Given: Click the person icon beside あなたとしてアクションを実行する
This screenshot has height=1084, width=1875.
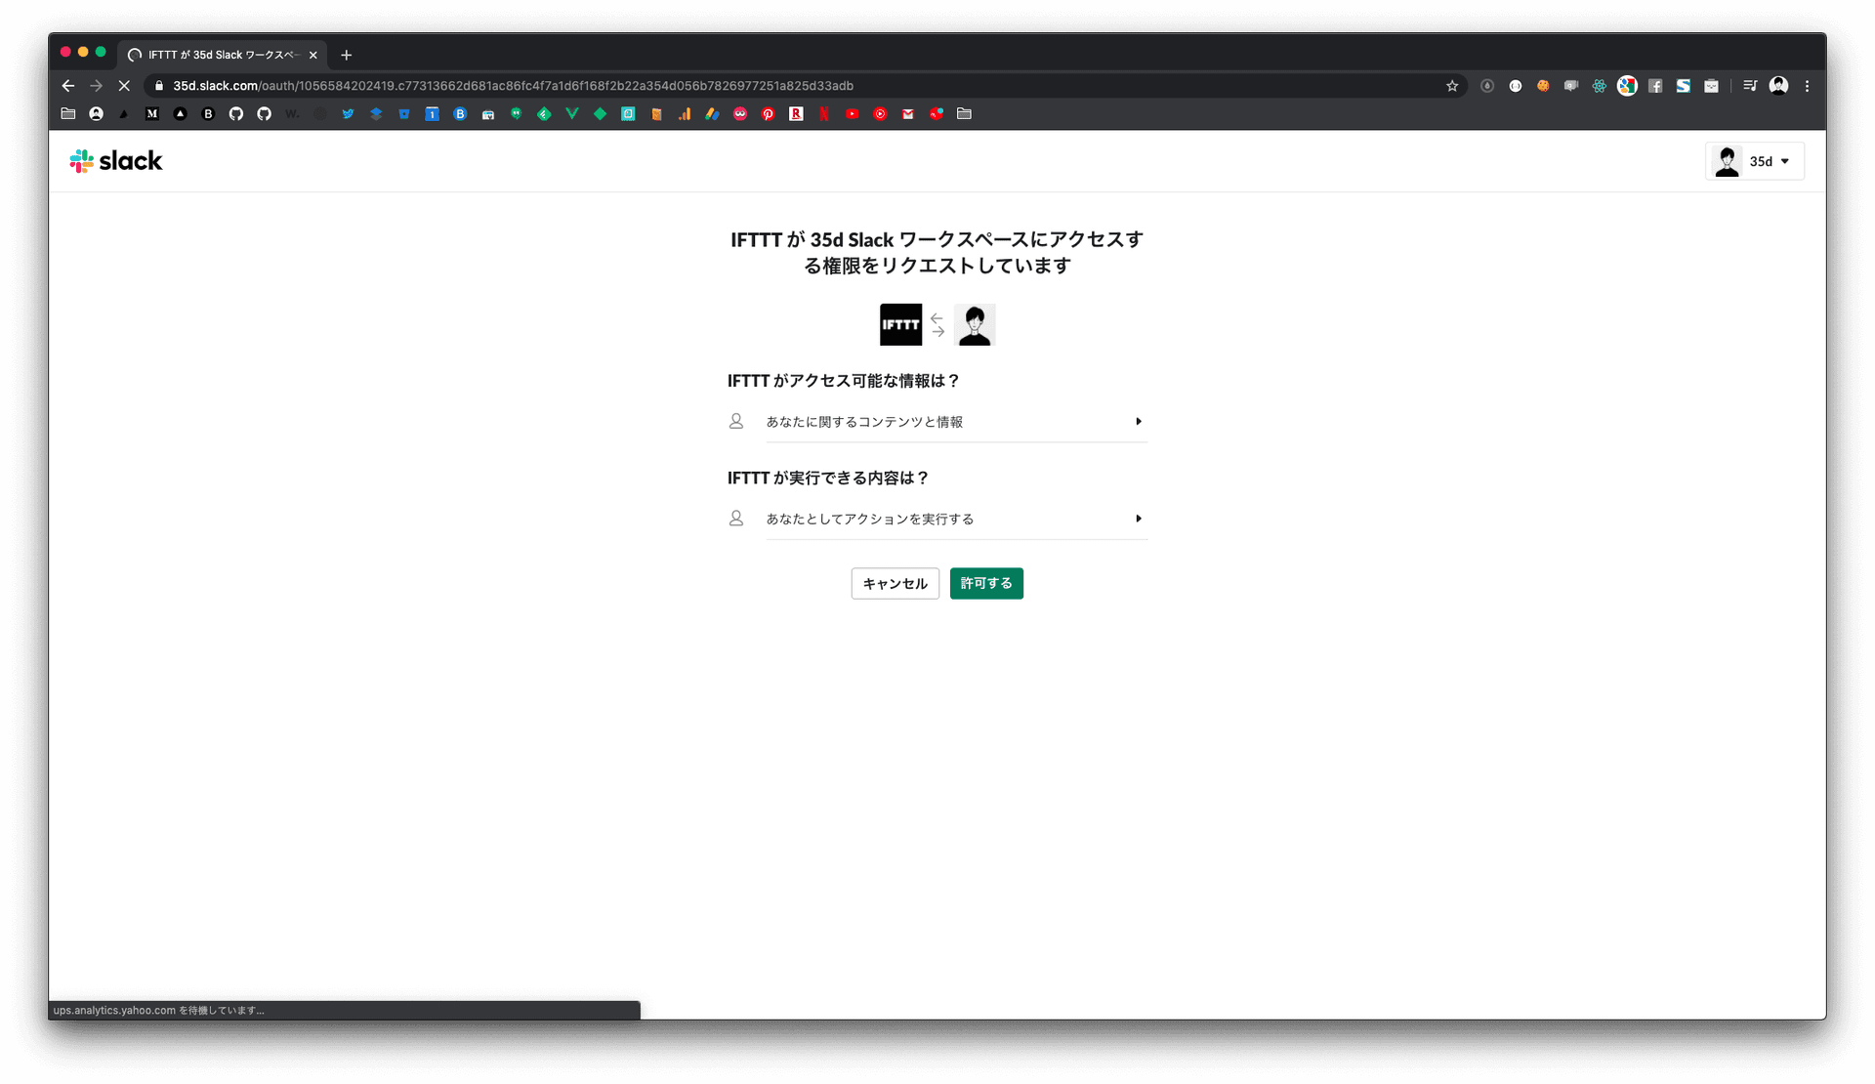Looking at the screenshot, I should pyautogui.click(x=736, y=519).
